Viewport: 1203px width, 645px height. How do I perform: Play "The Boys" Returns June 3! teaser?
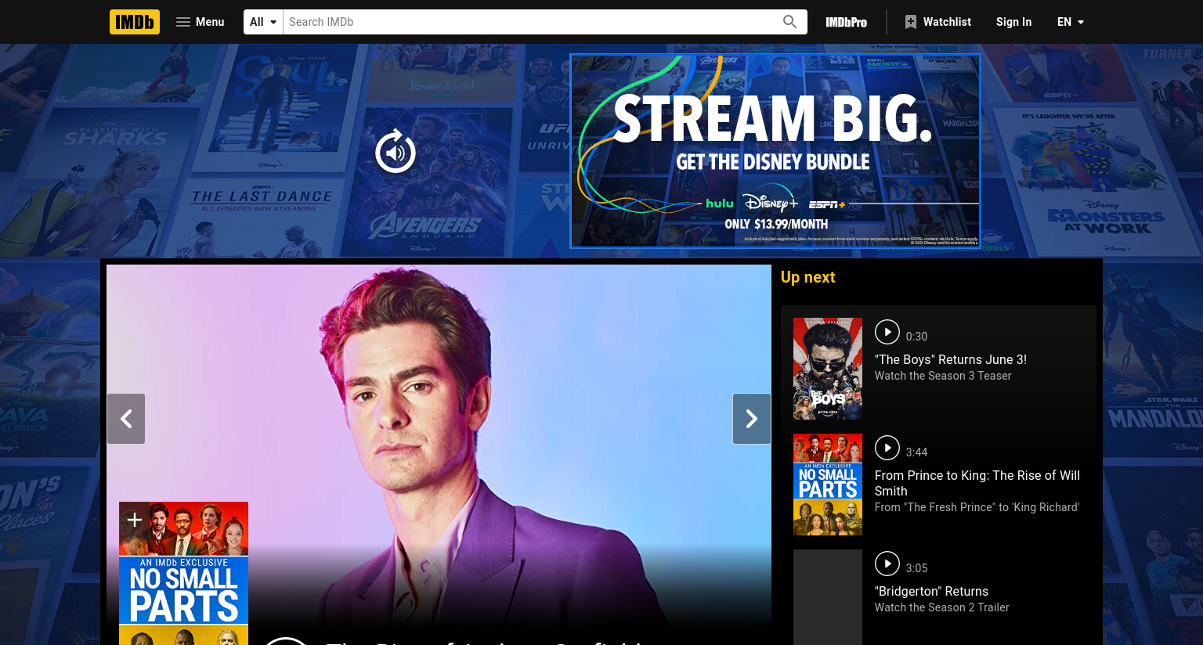(887, 332)
